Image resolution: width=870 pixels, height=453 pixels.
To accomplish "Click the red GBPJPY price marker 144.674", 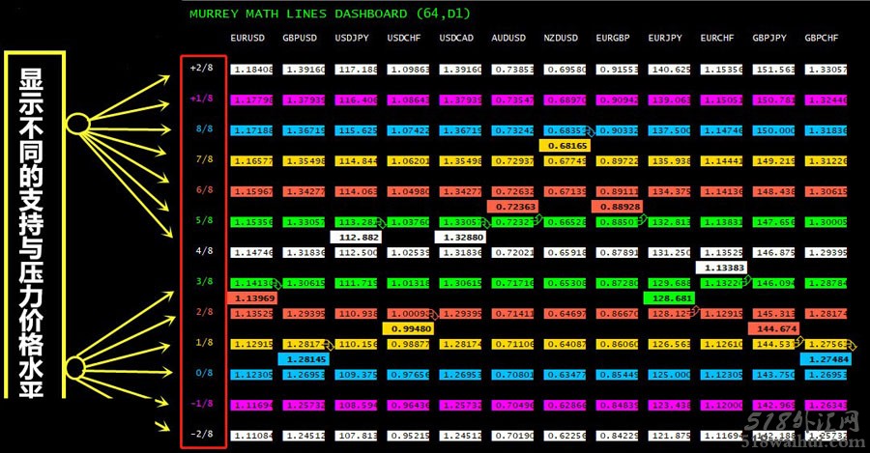I will point(774,328).
